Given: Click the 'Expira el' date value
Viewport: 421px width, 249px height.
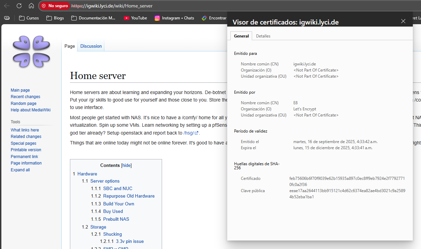Looking at the screenshot, I should [x=333, y=148].
